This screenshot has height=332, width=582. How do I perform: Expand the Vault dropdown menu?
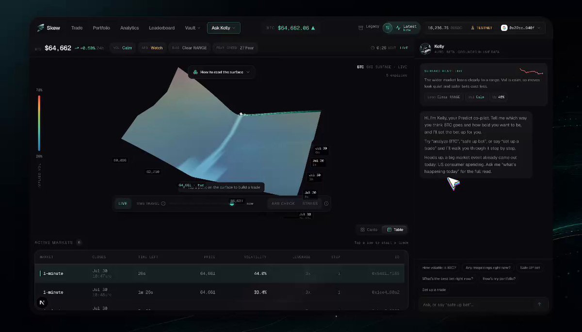[x=193, y=28]
